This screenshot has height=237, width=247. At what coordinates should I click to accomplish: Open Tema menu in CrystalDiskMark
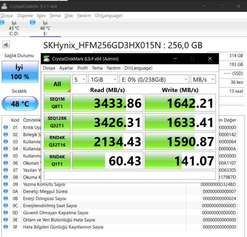point(97,68)
